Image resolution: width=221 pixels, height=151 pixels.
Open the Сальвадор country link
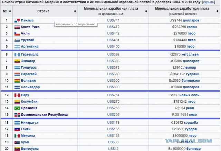(x=30, y=87)
